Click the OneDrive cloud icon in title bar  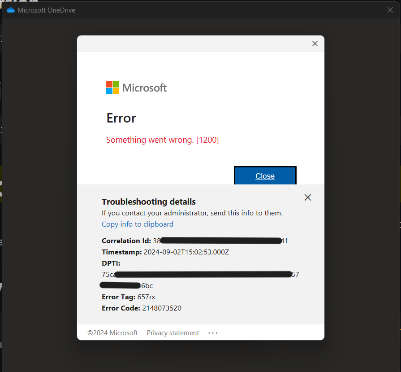coord(11,10)
